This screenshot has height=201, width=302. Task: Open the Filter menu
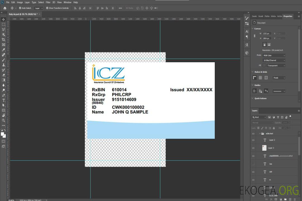(48, 2)
